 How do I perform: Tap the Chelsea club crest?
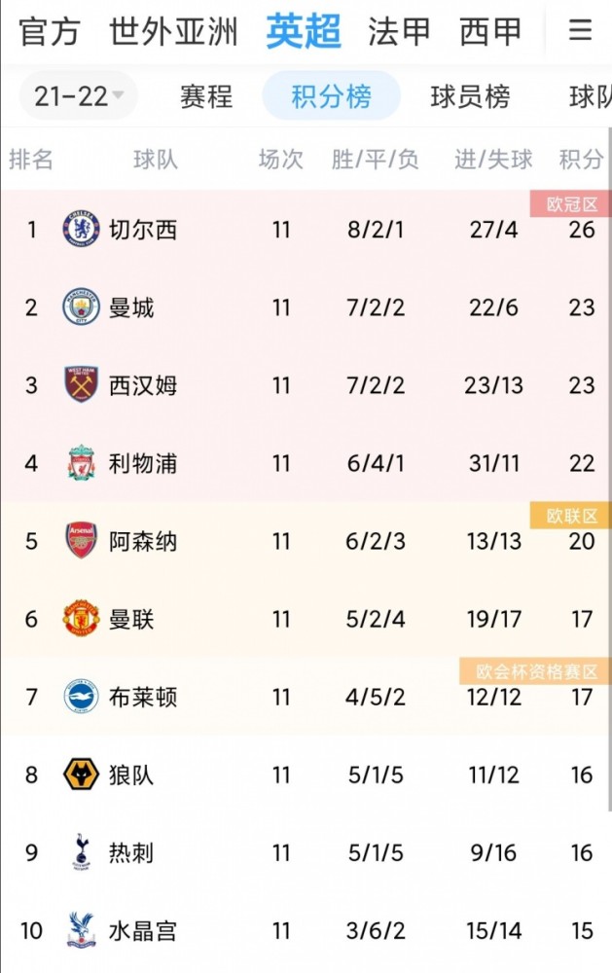(x=82, y=229)
